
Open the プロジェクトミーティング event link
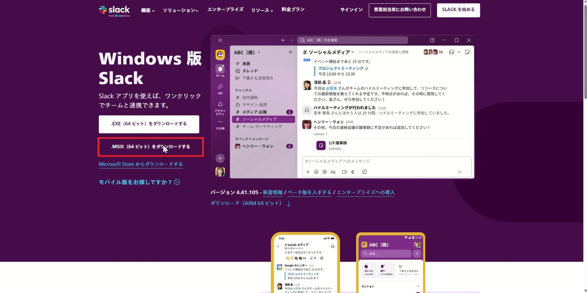pos(341,68)
